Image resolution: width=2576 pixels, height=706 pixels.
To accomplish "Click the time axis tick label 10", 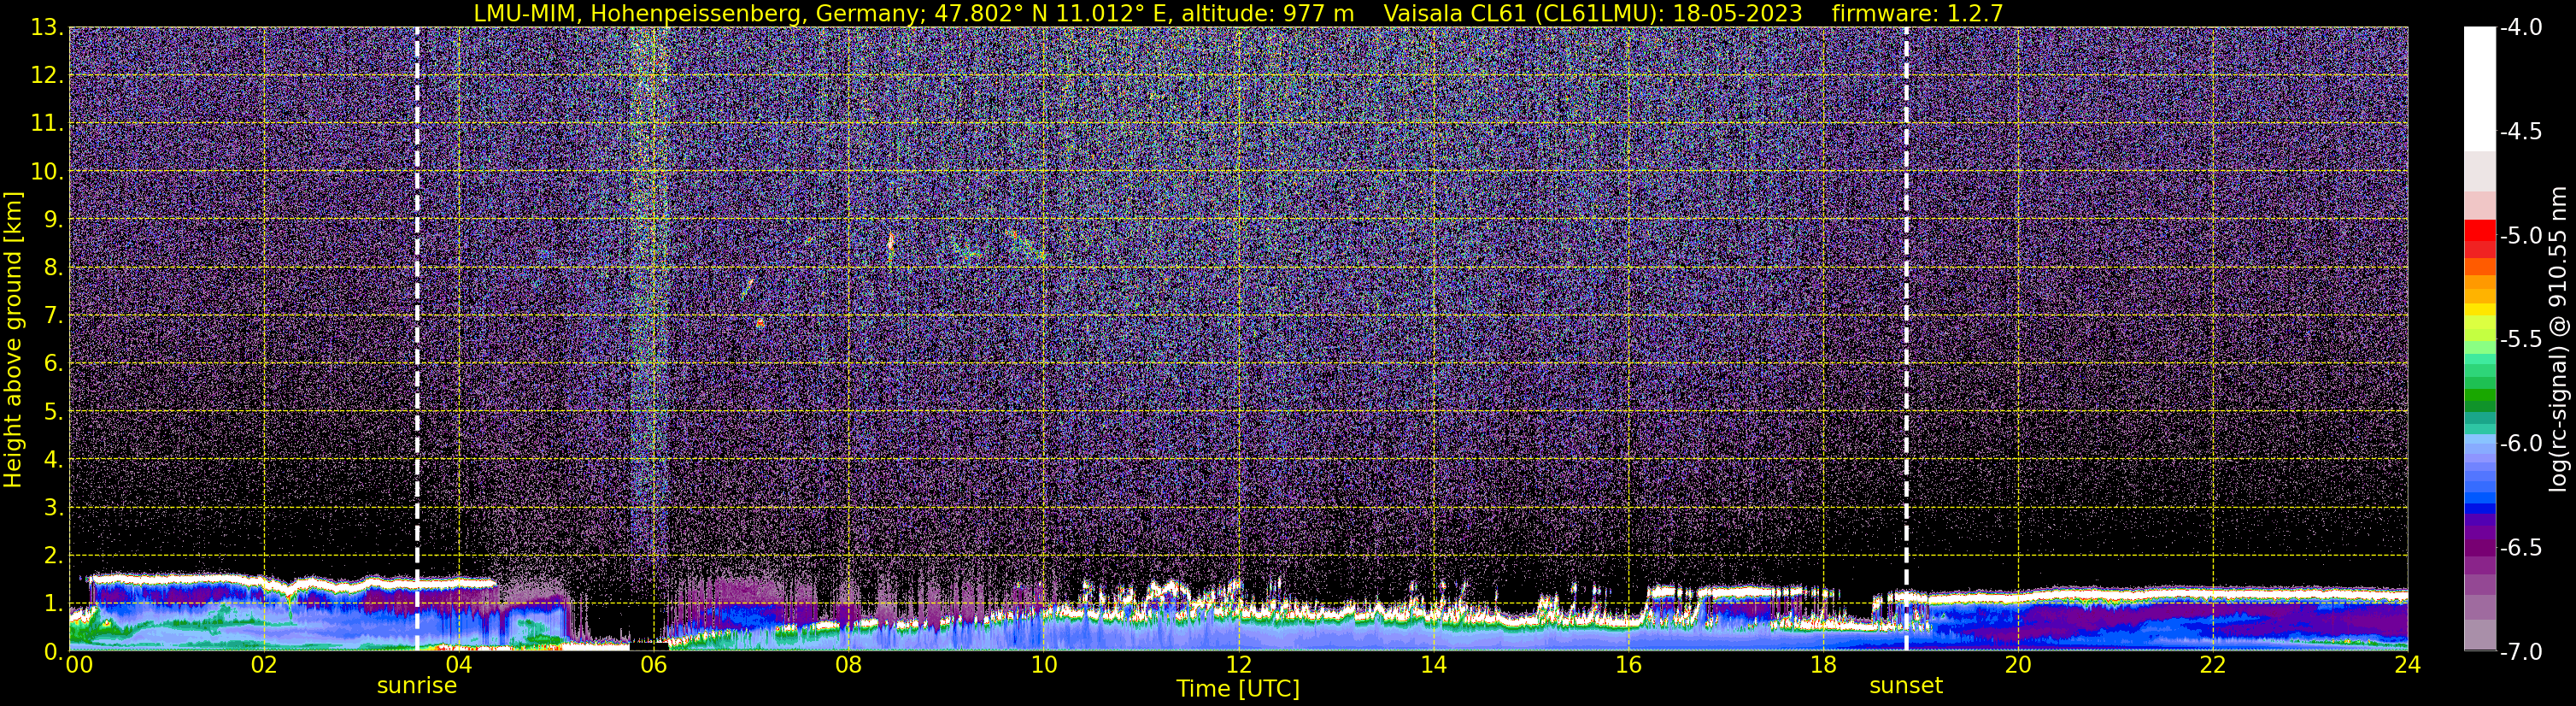I will [1043, 665].
